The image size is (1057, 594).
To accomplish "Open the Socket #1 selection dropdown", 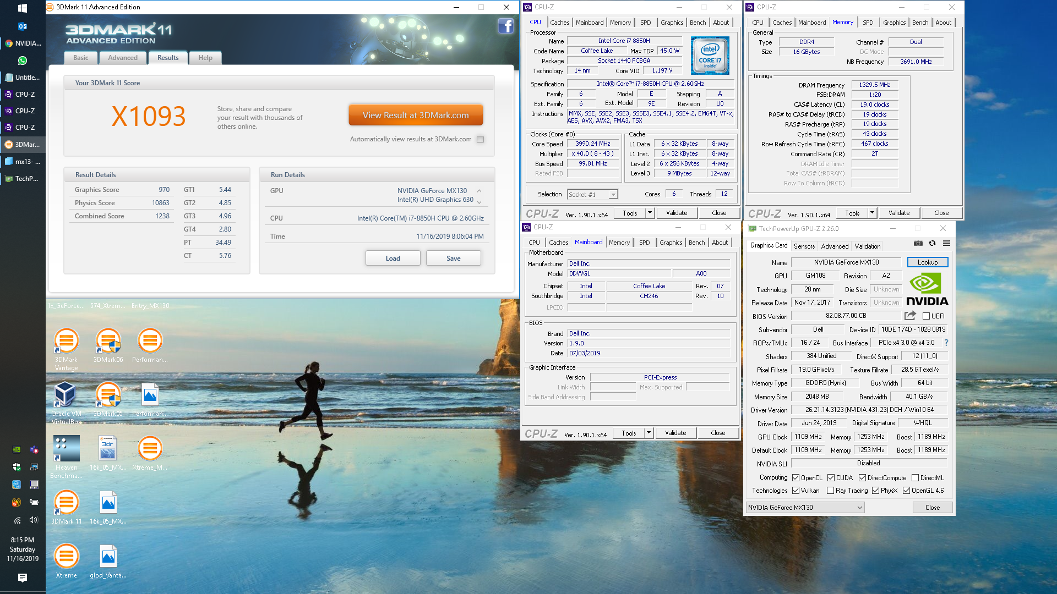I will 593,194.
